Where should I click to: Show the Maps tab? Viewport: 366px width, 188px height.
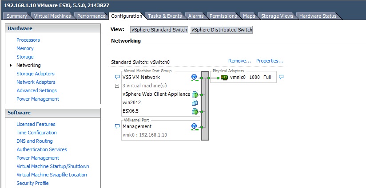tap(249, 16)
